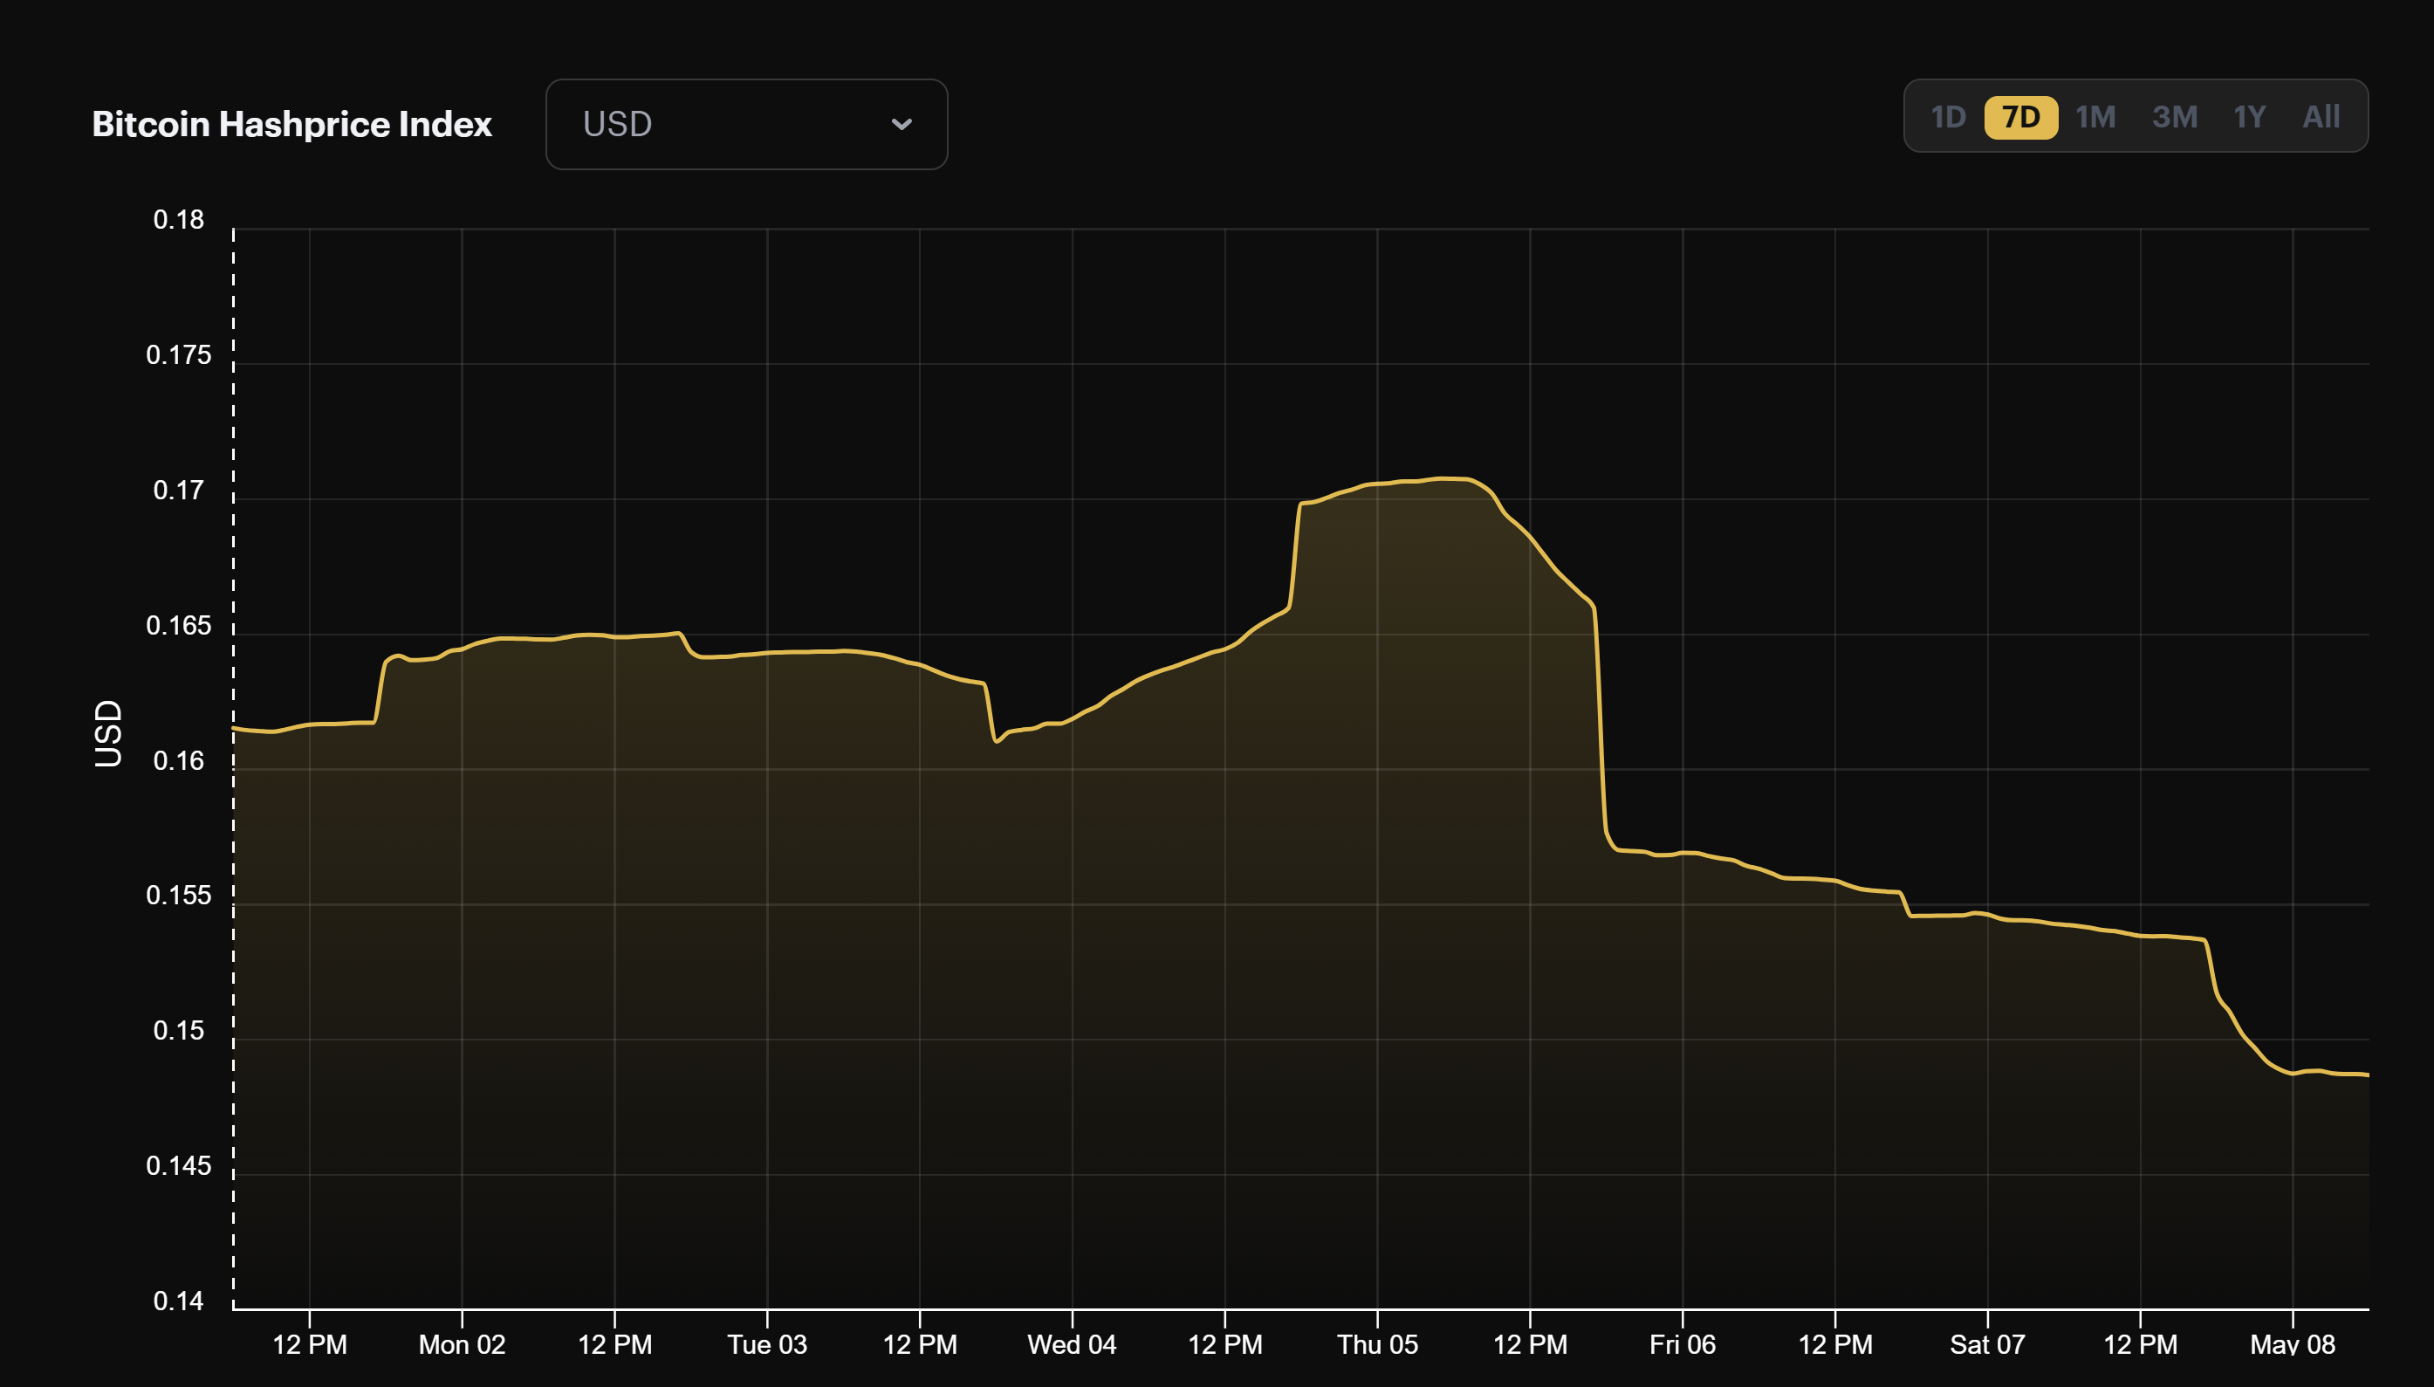Viewport: 2434px width, 1387px height.
Task: Click the Wed 04 axis label
Action: (1072, 1346)
